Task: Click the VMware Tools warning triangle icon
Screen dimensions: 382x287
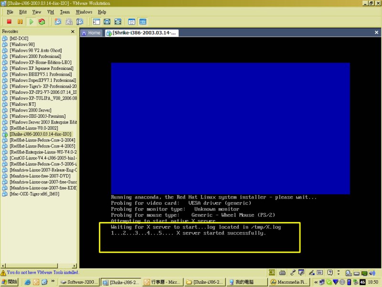Action: [3, 273]
